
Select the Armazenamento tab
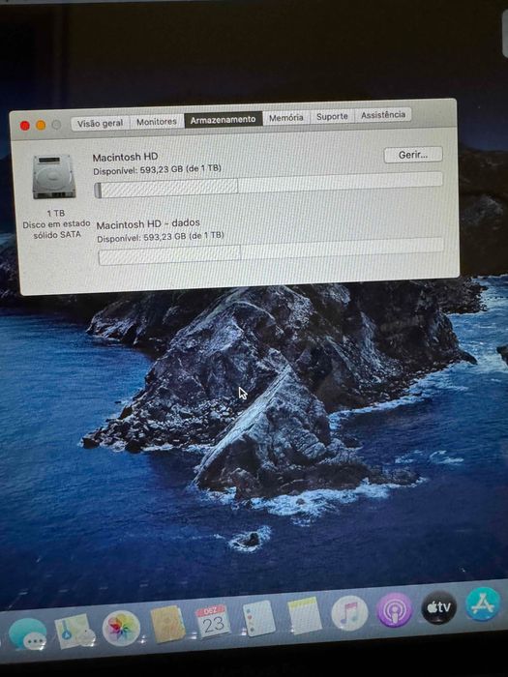pos(223,120)
